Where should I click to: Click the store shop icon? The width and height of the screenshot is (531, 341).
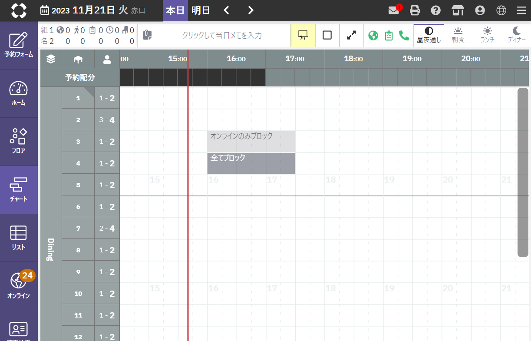458,10
